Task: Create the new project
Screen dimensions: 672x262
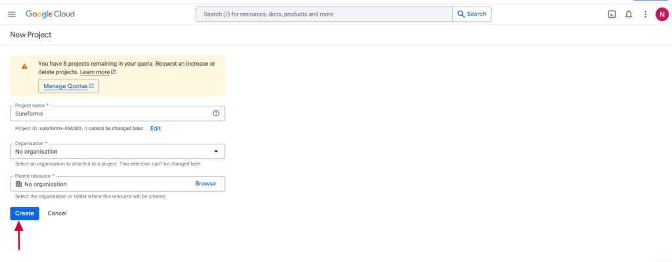Action: click(x=24, y=213)
